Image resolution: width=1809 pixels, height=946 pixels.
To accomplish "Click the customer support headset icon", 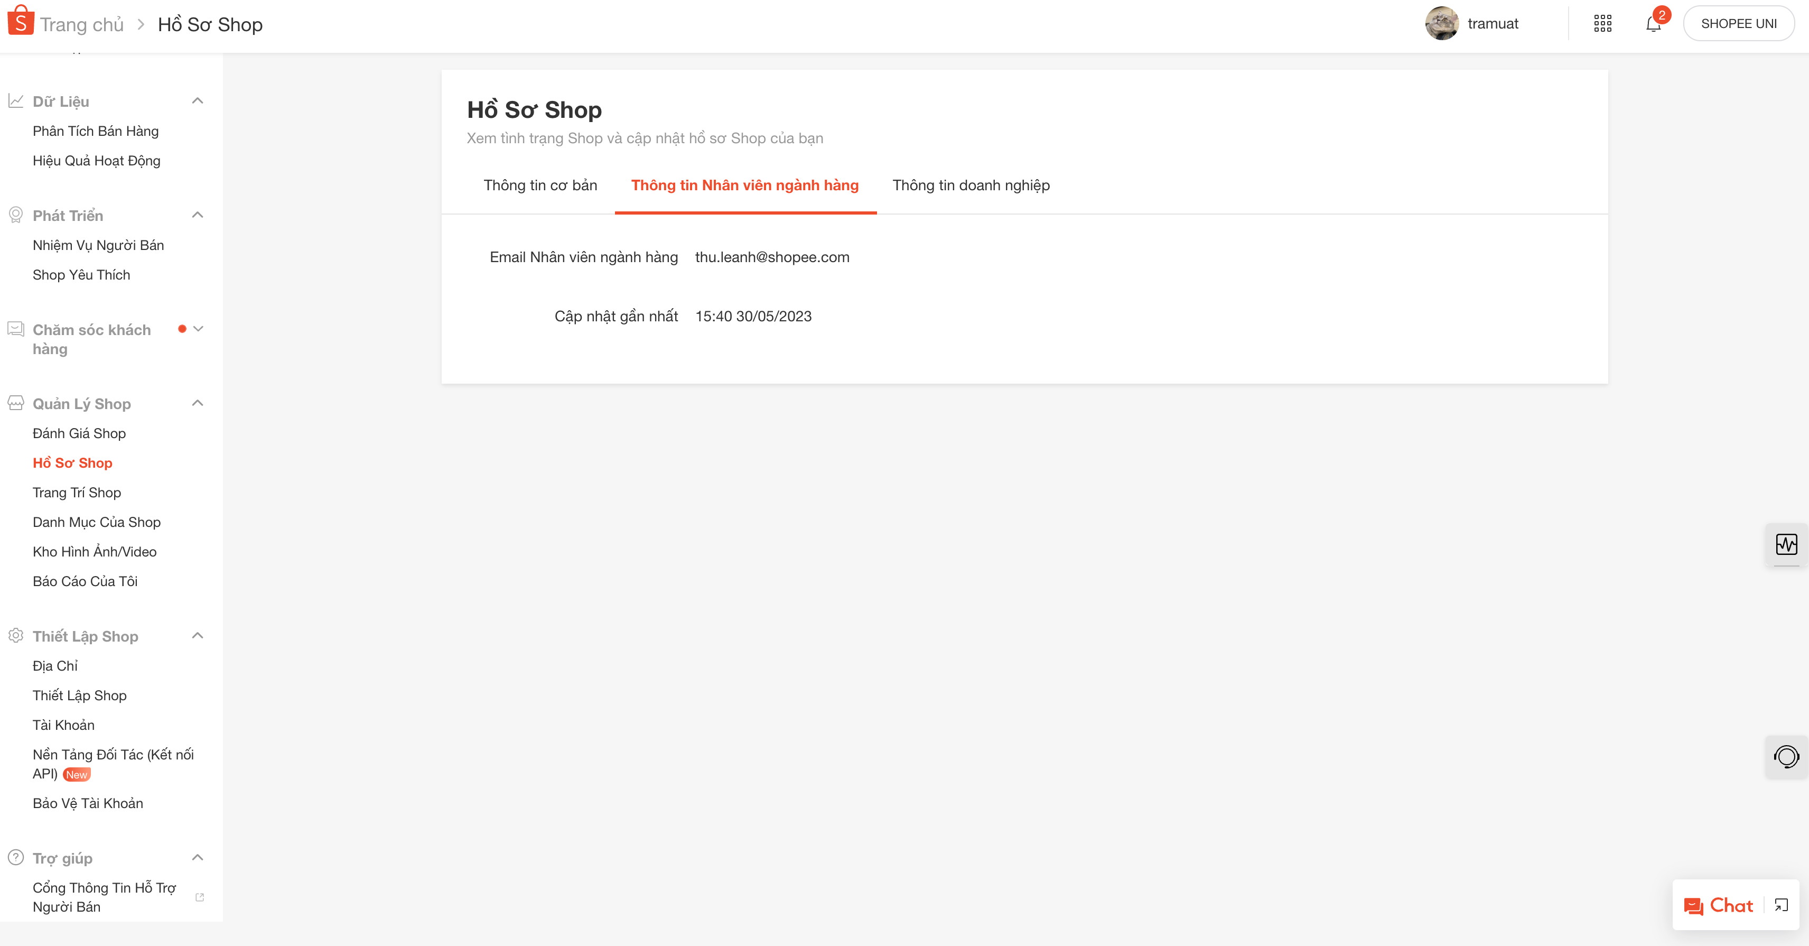I will (x=1786, y=756).
